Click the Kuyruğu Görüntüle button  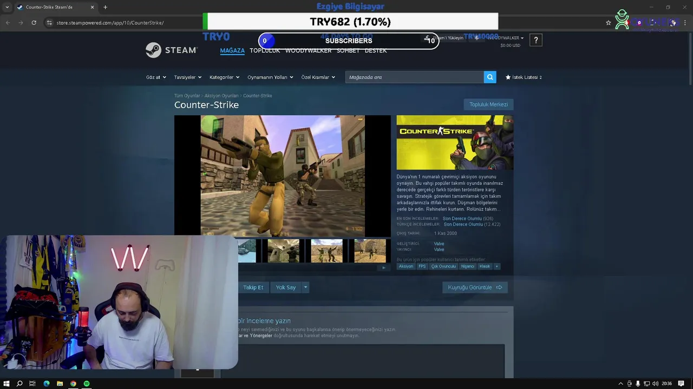[x=475, y=287]
